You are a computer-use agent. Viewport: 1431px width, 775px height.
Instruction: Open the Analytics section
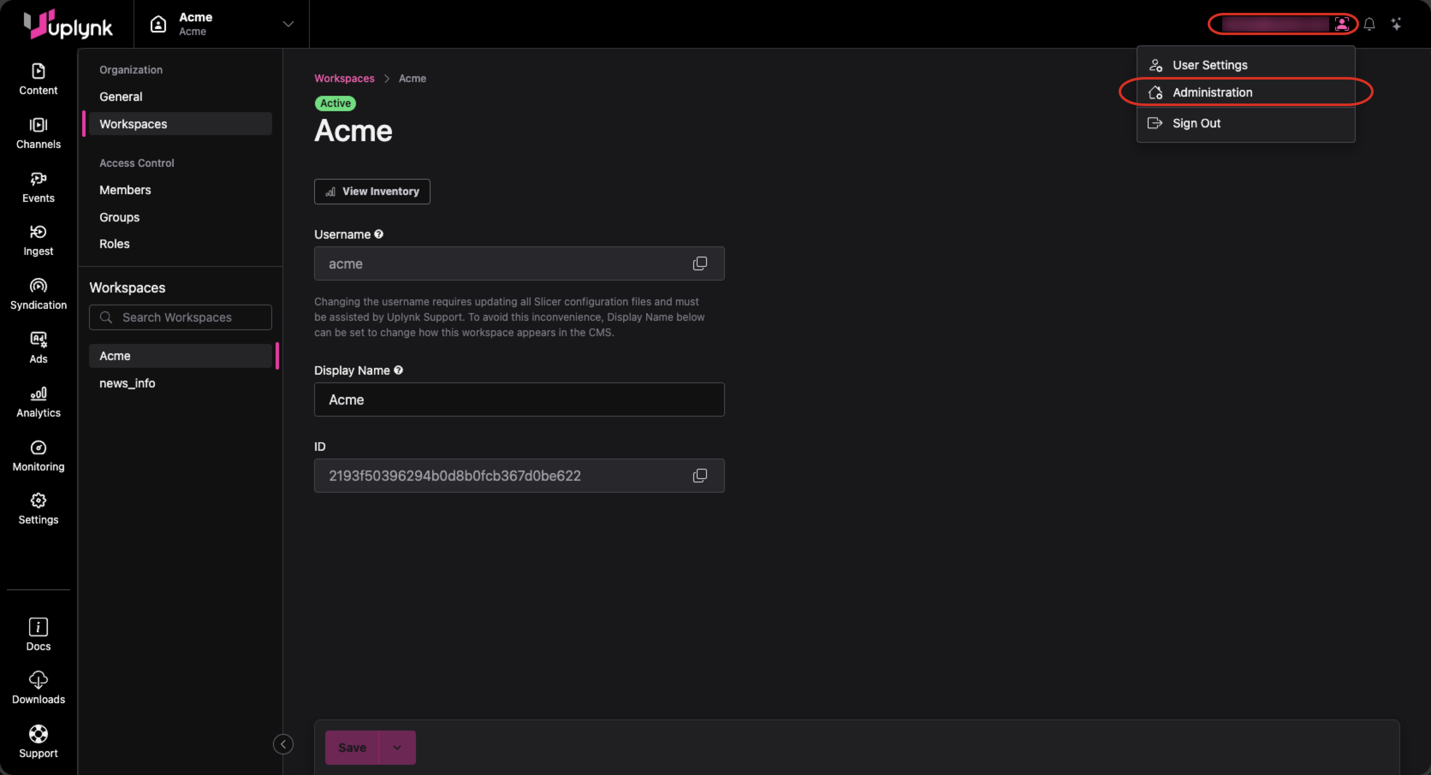tap(38, 401)
